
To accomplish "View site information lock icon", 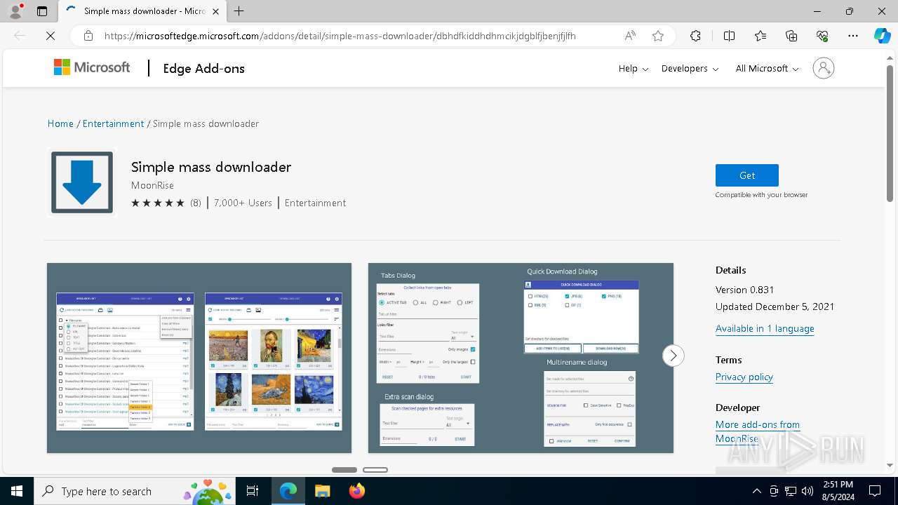I will (x=88, y=36).
